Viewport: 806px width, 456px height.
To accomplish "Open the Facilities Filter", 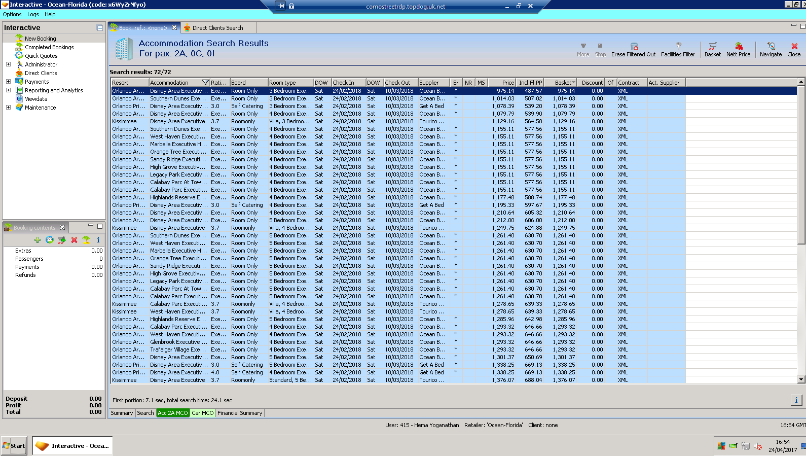I will (x=678, y=50).
